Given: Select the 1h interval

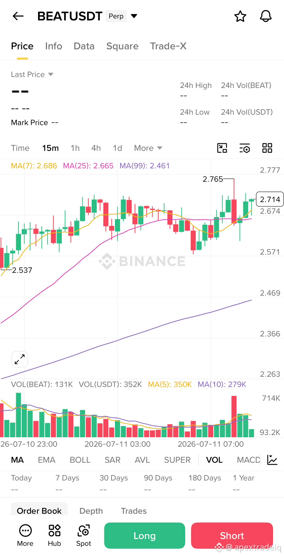Looking at the screenshot, I should (75, 148).
